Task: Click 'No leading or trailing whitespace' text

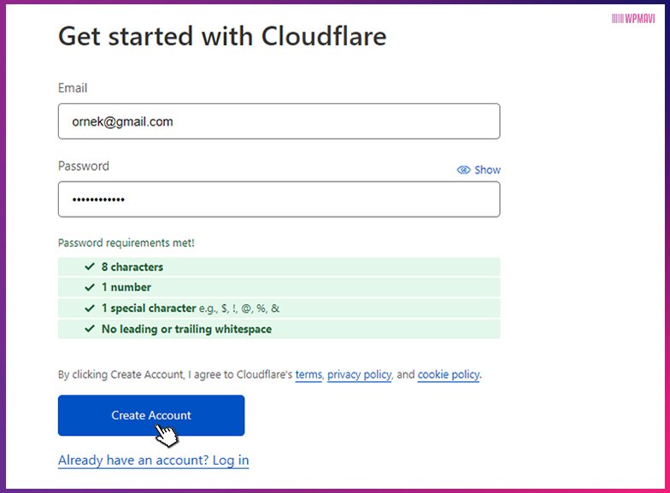Action: tap(186, 329)
